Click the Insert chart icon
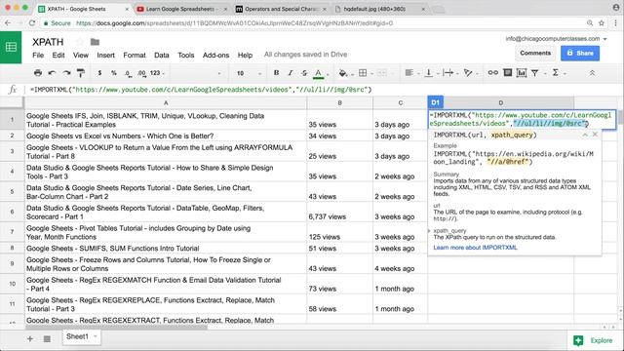 522,73
